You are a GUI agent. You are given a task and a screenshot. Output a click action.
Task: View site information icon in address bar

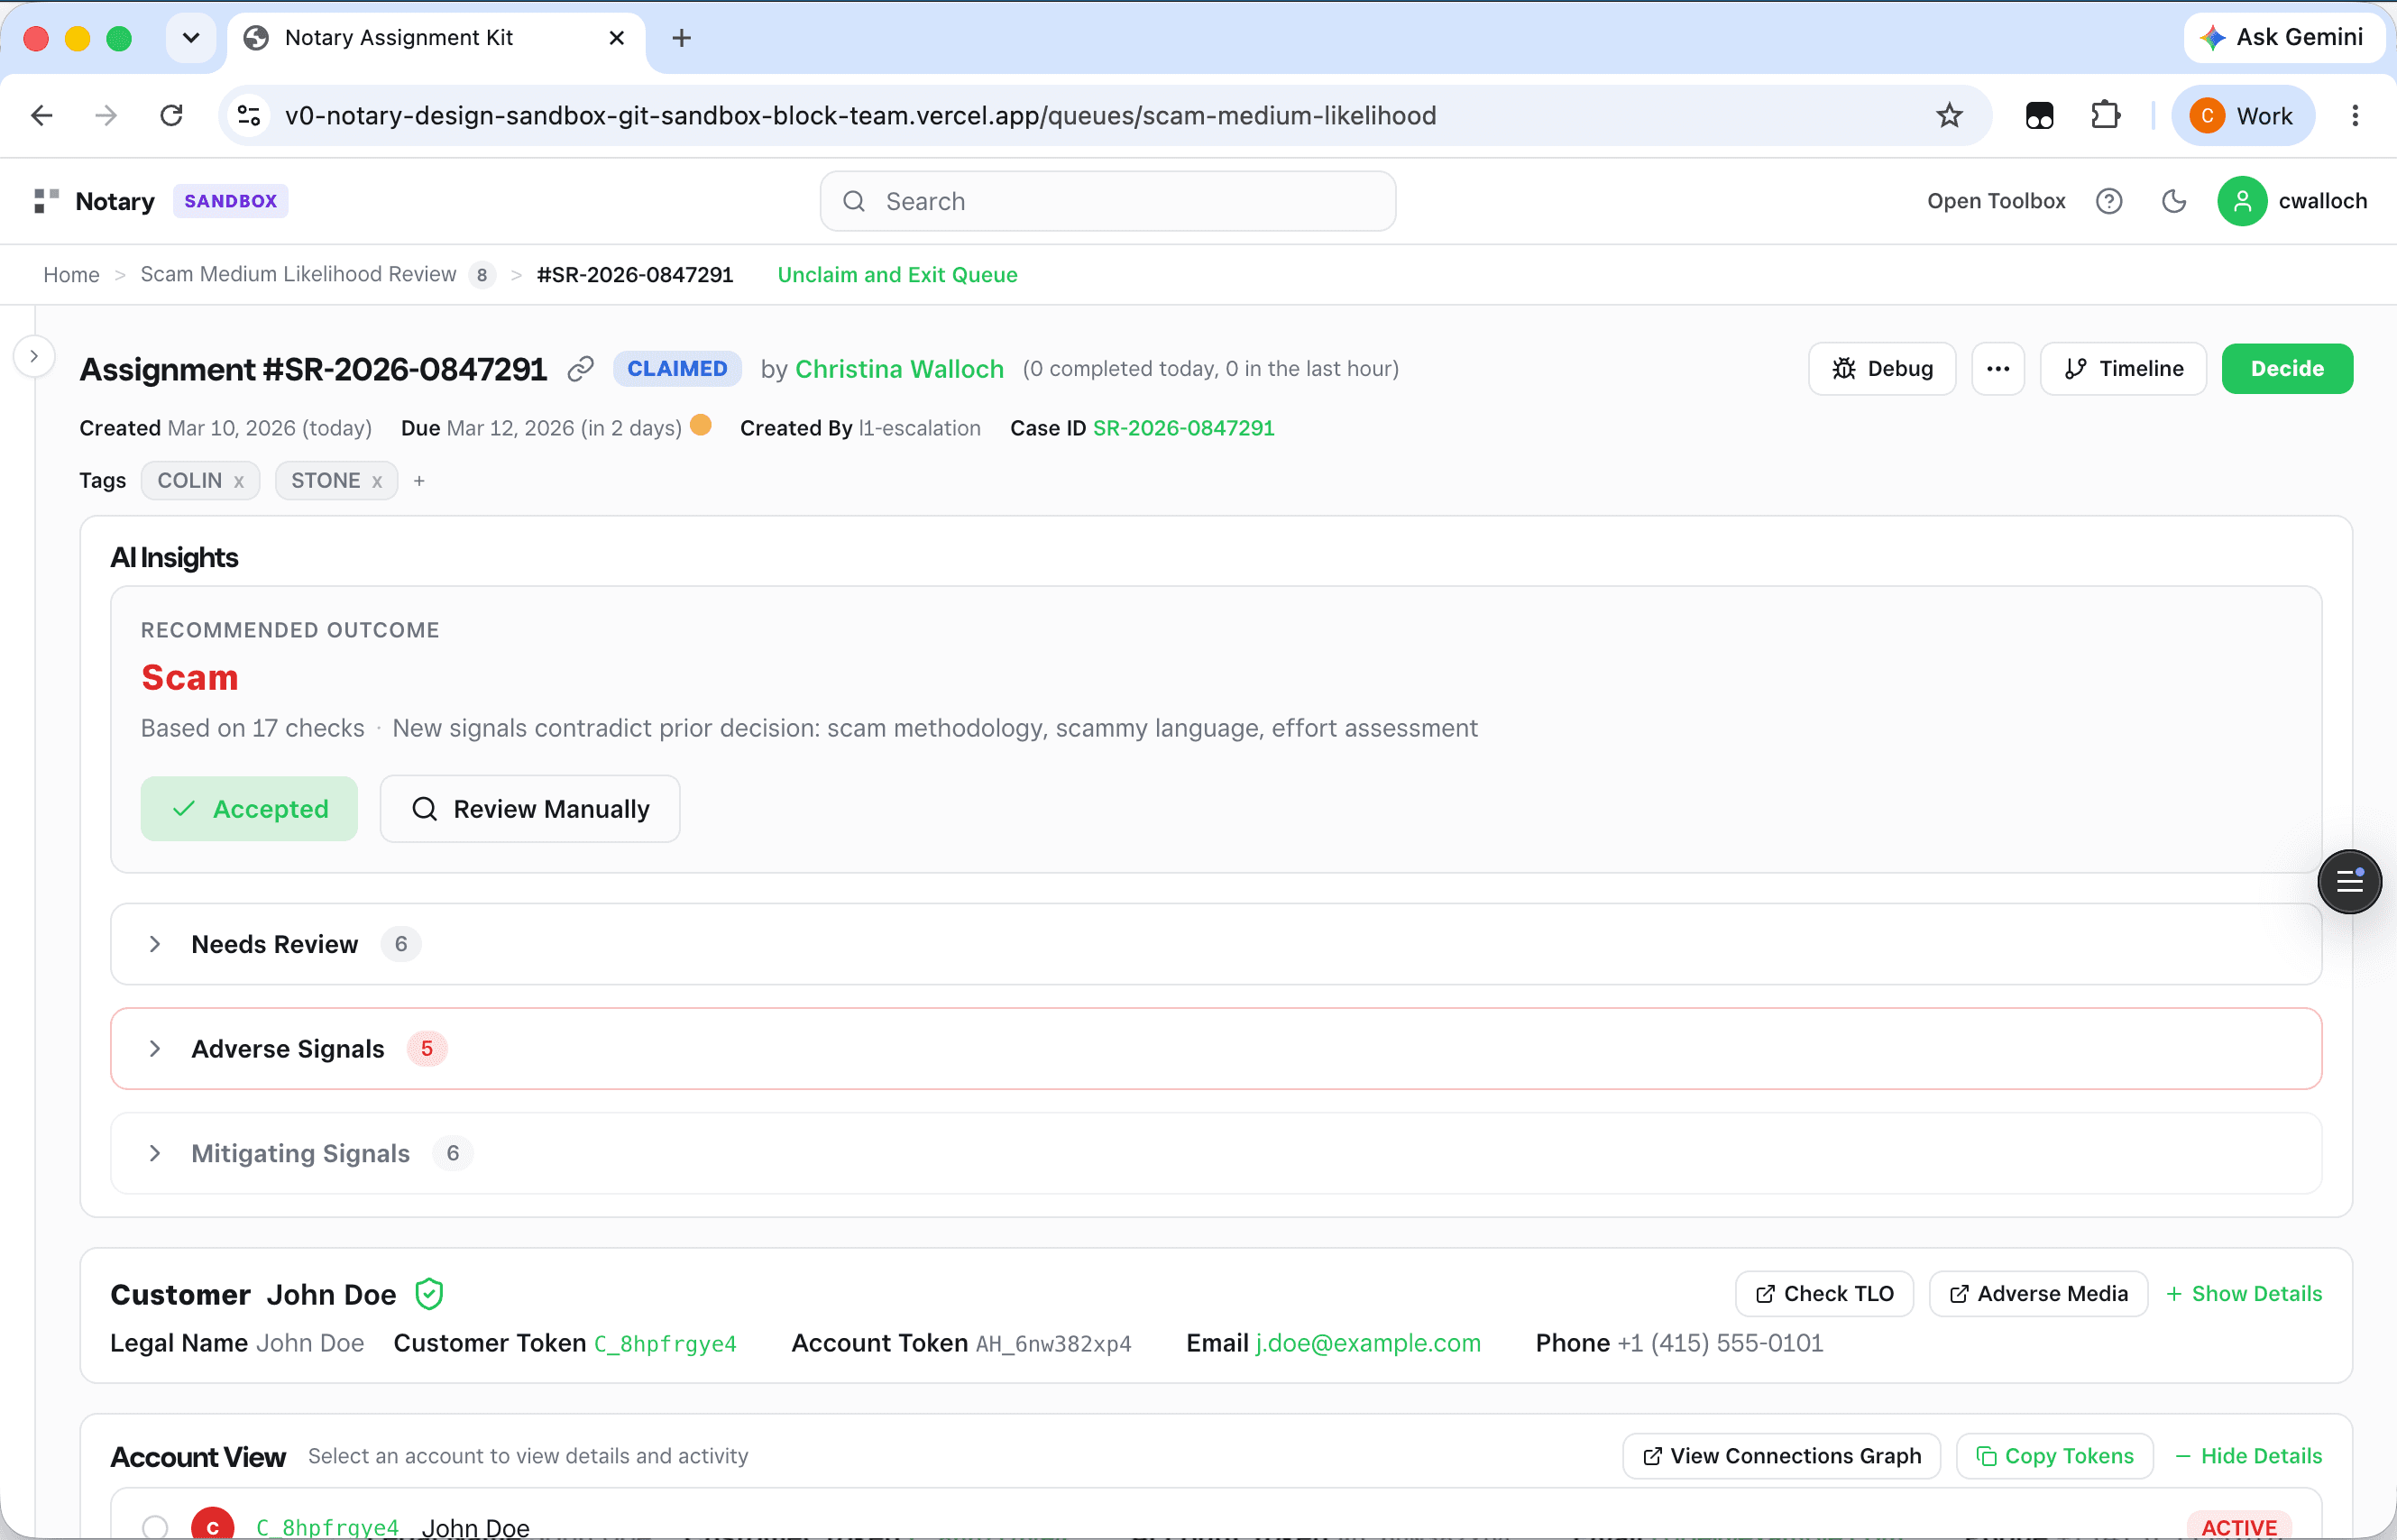tap(249, 115)
